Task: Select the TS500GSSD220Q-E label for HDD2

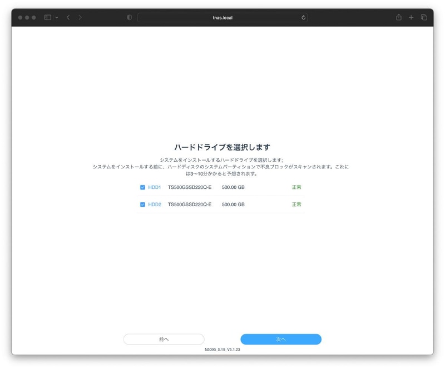Action: [x=190, y=205]
